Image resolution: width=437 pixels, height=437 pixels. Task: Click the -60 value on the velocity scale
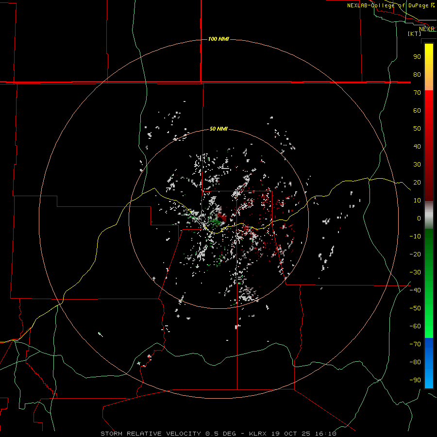point(415,326)
